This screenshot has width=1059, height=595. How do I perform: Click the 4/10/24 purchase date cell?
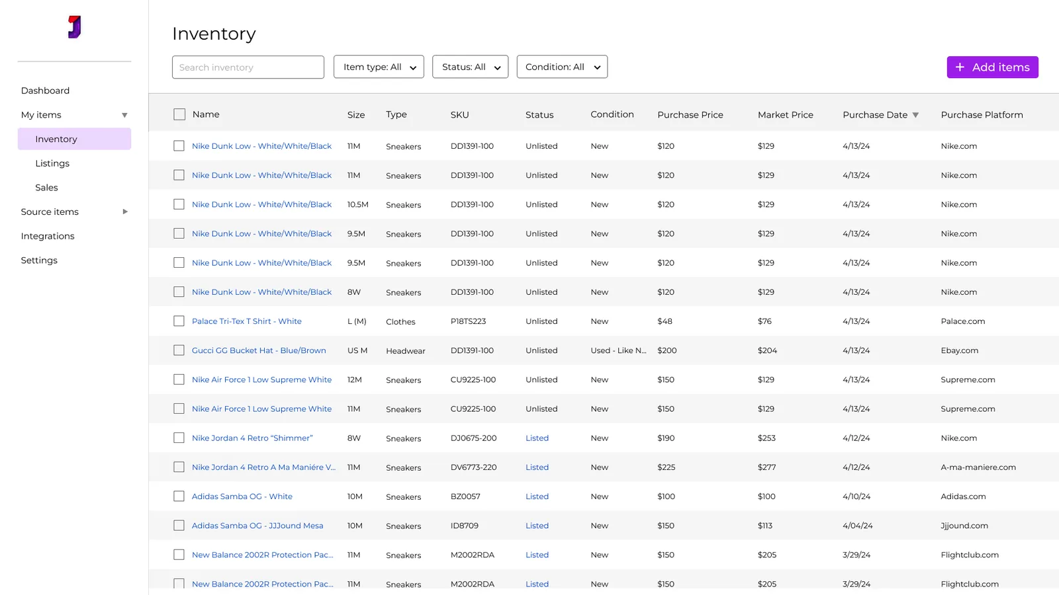(x=856, y=496)
